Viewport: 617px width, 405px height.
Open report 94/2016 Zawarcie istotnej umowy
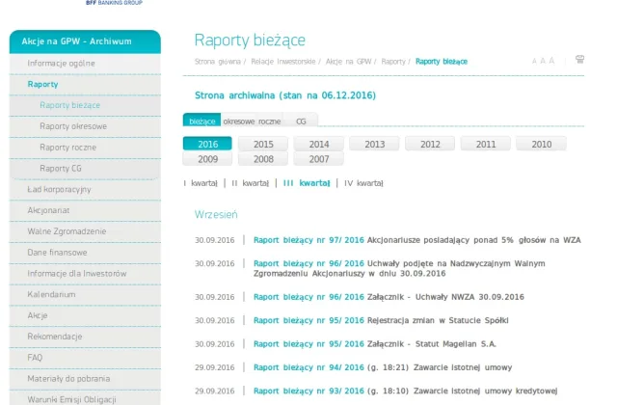pos(383,367)
